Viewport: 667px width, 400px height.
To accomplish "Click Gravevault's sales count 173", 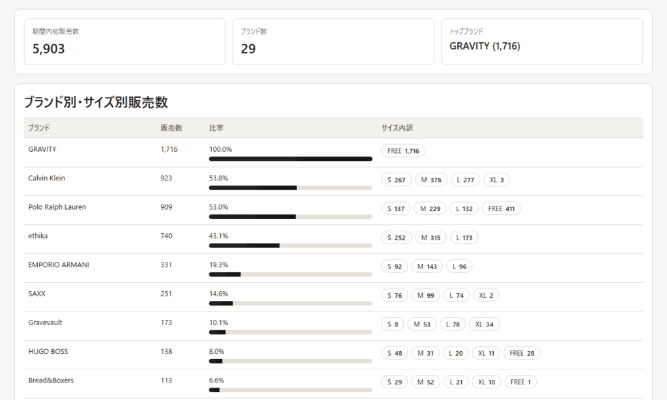I will (x=166, y=323).
